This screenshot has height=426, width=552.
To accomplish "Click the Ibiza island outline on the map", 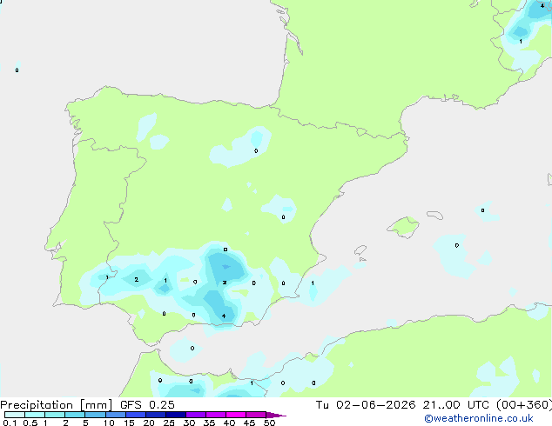I will coord(360,250).
